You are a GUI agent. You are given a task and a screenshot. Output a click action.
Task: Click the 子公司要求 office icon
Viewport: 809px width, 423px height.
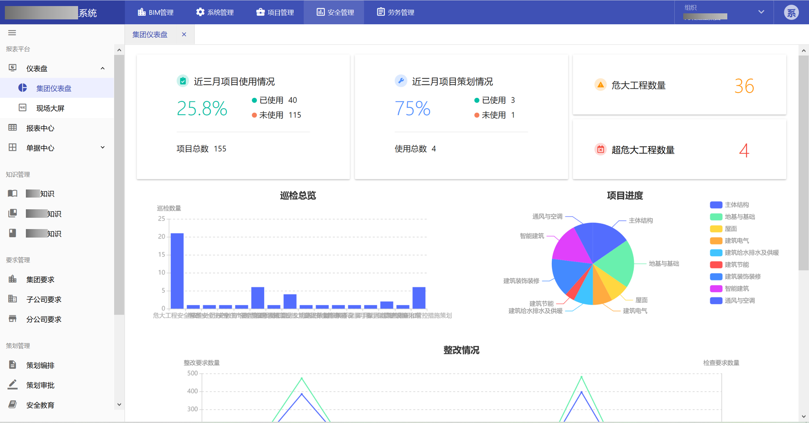[x=13, y=299]
